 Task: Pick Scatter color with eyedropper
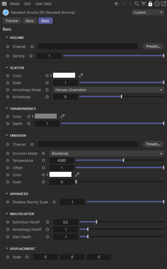pyautogui.click(x=81, y=75)
